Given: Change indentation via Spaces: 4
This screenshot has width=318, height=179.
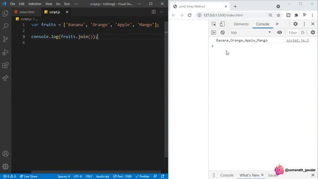Looking at the screenshot, I should pyautogui.click(x=64, y=177).
